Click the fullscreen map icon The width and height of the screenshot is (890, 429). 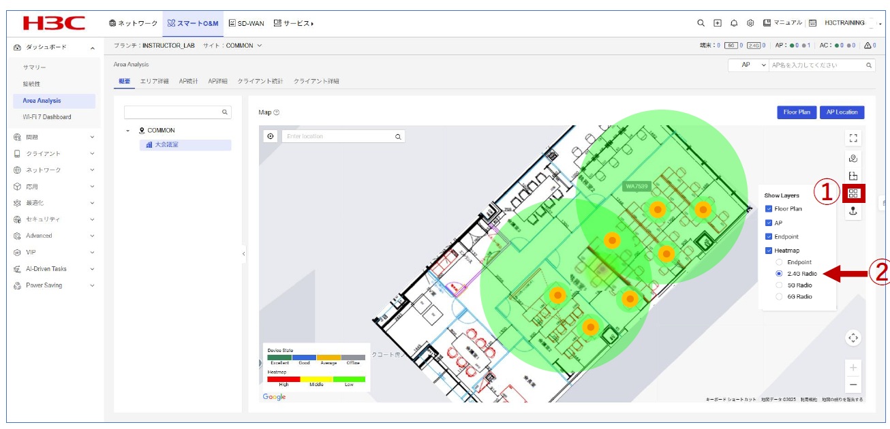853,138
